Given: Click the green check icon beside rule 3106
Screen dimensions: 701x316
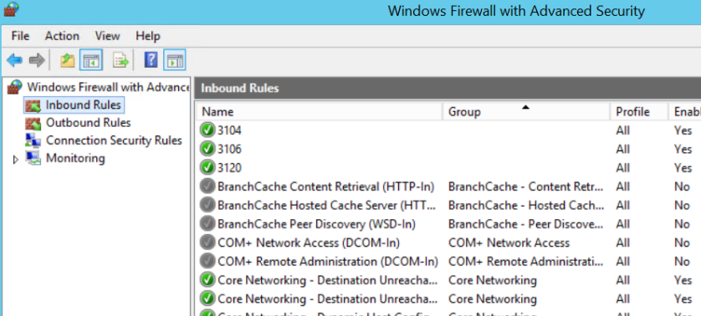Looking at the screenshot, I should (x=207, y=149).
